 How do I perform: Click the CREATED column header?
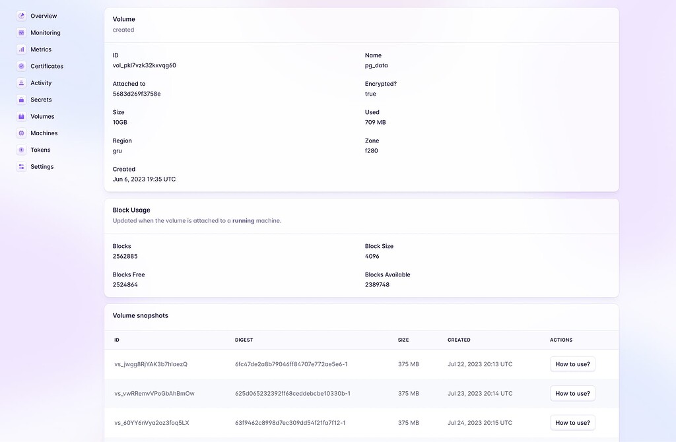(458, 340)
